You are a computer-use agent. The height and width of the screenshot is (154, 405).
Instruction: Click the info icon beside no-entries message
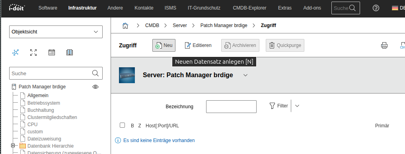click(118, 140)
